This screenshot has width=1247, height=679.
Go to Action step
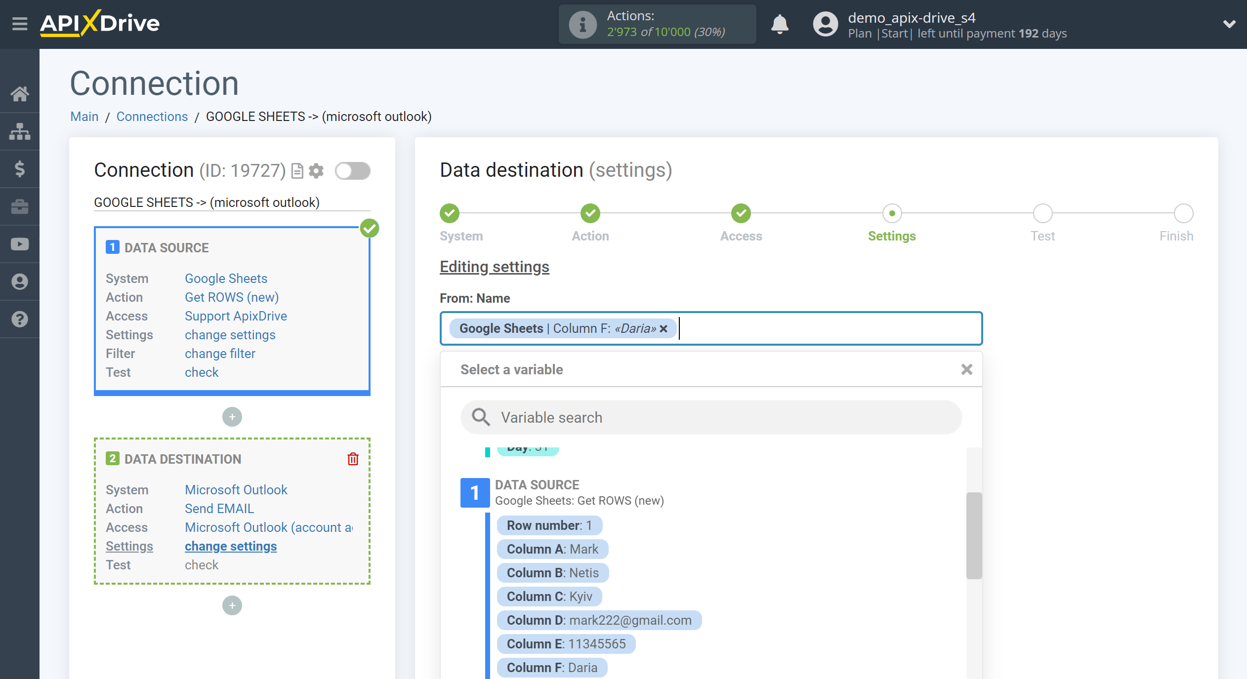[x=590, y=213]
